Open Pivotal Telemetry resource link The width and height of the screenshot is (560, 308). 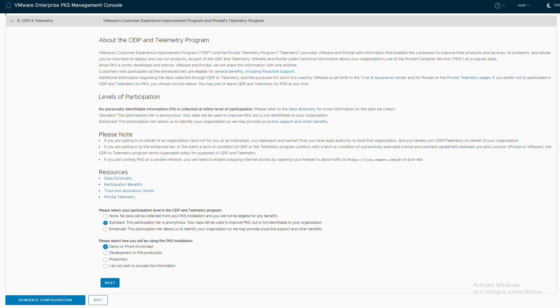pos(120,197)
